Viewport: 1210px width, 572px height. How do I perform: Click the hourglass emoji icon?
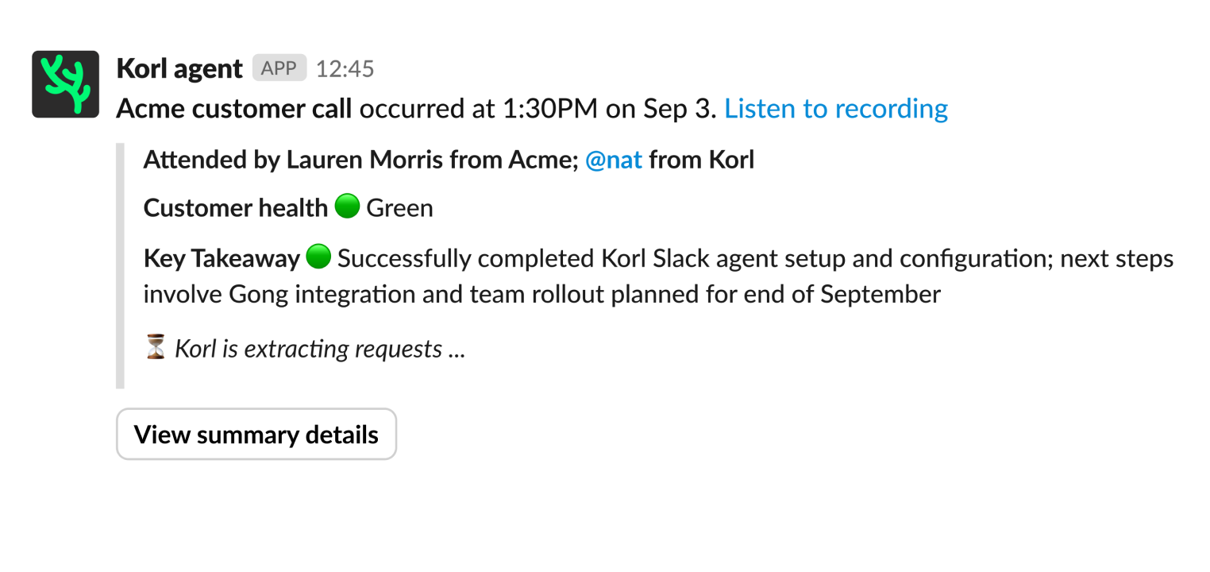coord(156,348)
